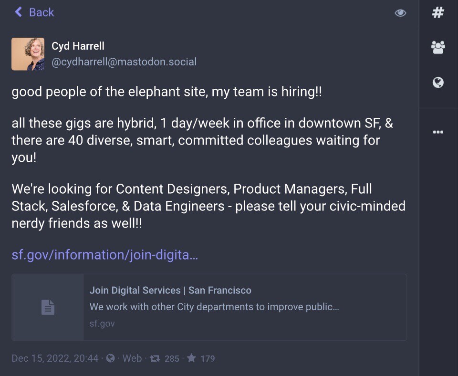Image resolution: width=458 pixels, height=376 pixels.
Task: Open hashtags via the # sidebar icon
Action: click(438, 12)
